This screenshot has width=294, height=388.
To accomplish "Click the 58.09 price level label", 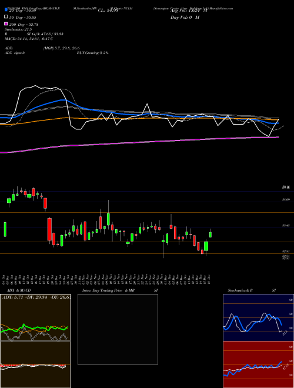I will coord(286,199).
